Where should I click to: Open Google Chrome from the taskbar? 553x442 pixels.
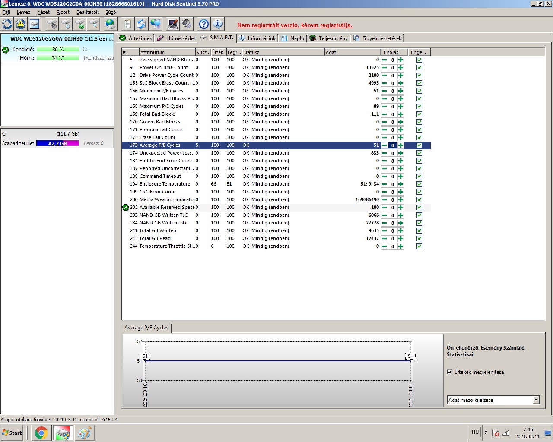tap(41, 433)
